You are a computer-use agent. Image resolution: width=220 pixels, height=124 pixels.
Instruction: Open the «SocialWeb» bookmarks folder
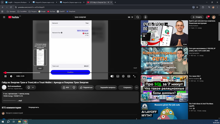pyautogui.click(x=22, y=11)
